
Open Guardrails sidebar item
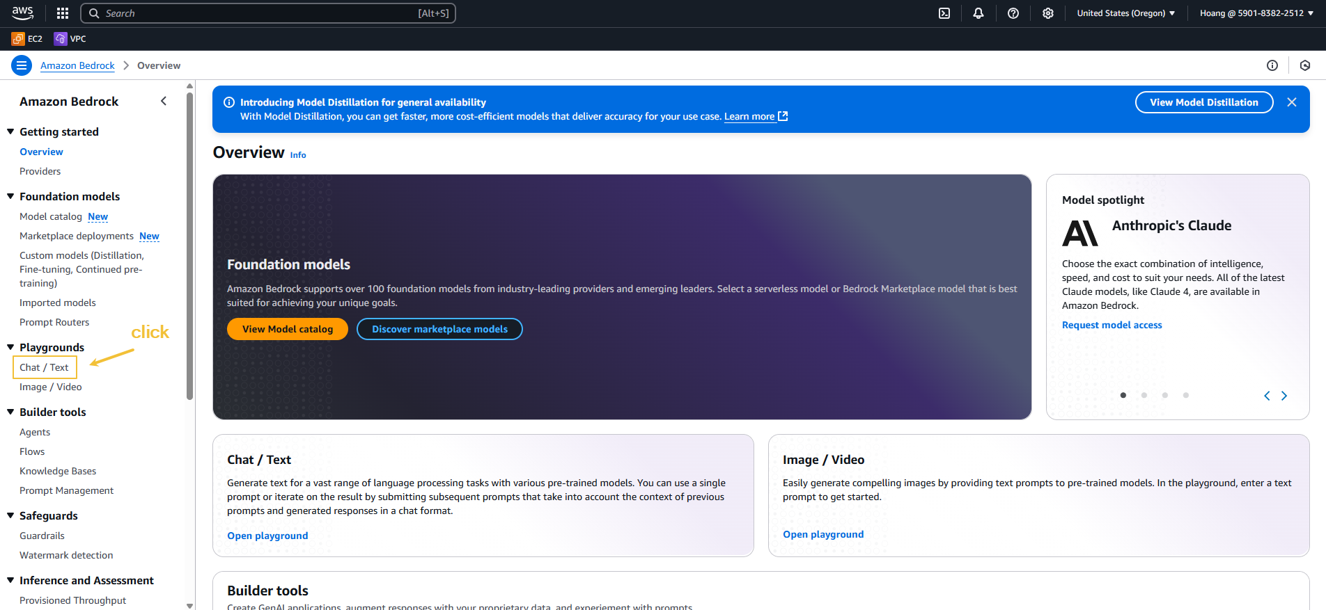click(x=42, y=536)
